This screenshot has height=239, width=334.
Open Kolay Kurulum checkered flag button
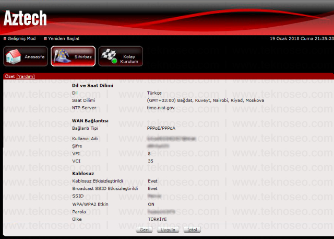[x=121, y=56]
